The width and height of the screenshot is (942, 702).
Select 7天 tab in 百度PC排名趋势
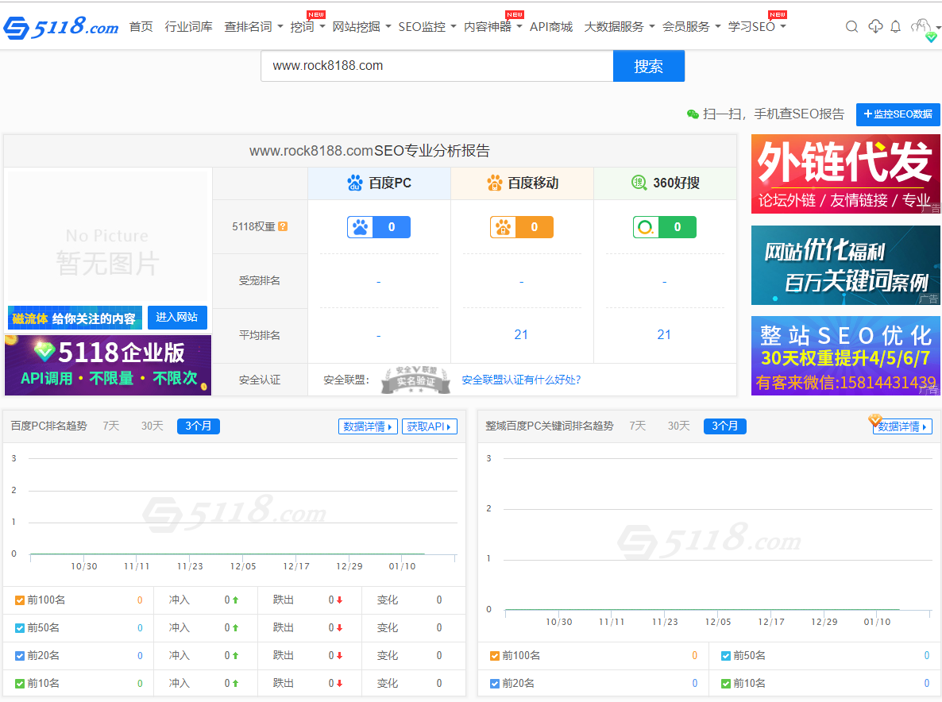[111, 426]
